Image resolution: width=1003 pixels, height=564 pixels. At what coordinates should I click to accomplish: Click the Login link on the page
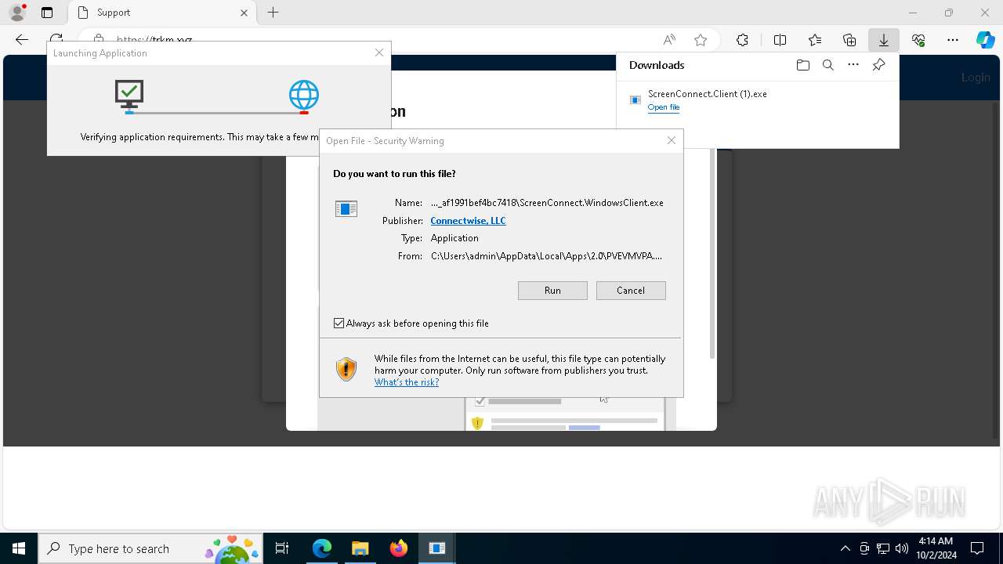point(976,77)
